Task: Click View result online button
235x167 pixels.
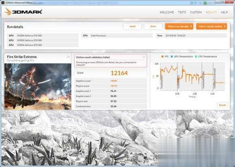Action: click(211, 26)
